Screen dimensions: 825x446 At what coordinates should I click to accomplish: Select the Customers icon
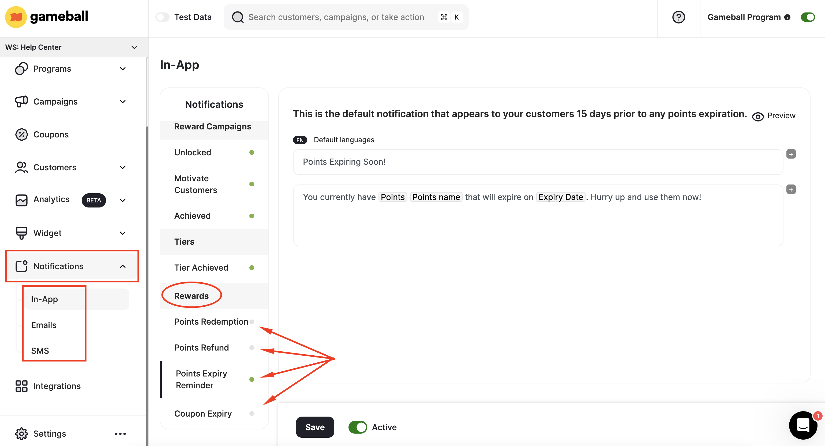coord(21,167)
